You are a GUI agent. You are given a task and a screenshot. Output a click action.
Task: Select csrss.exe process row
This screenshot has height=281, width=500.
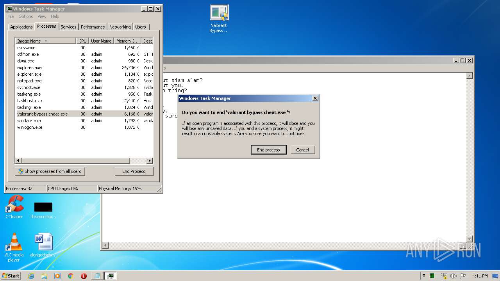[84, 48]
